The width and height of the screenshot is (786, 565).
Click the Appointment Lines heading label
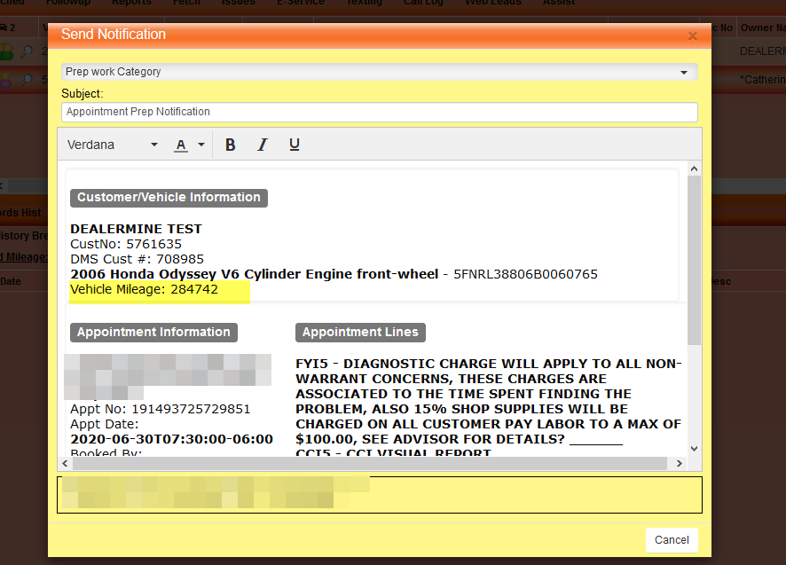360,333
